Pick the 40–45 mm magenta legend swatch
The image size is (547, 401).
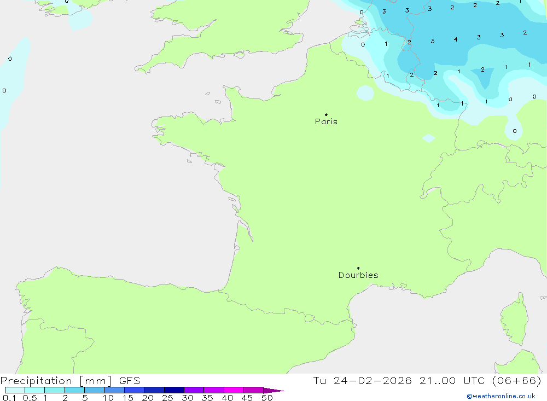234,390
